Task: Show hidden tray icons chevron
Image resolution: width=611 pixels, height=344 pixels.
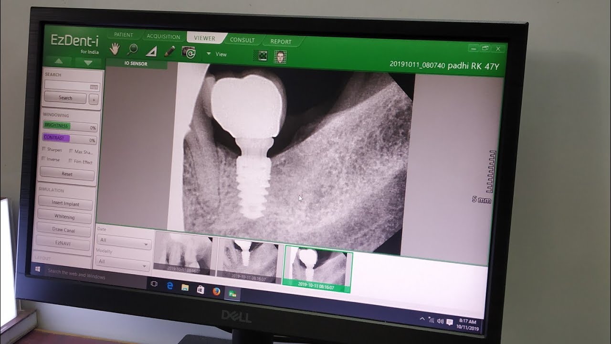Action: (x=422, y=319)
